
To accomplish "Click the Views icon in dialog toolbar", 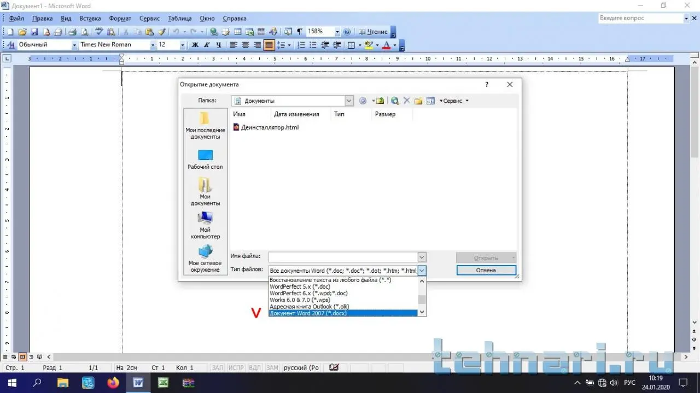I will click(430, 101).
